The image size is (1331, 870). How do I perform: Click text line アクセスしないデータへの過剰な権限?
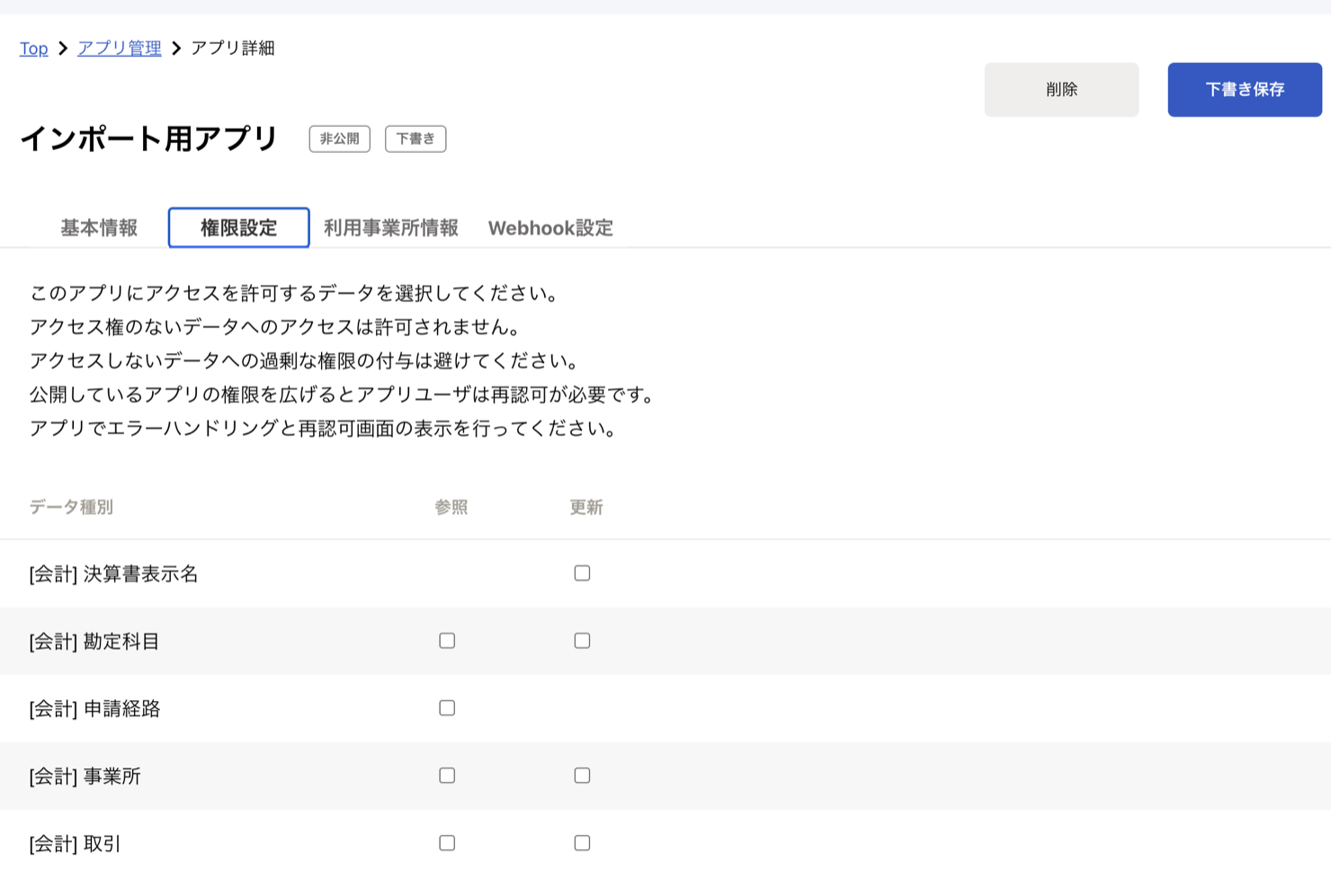click(307, 360)
